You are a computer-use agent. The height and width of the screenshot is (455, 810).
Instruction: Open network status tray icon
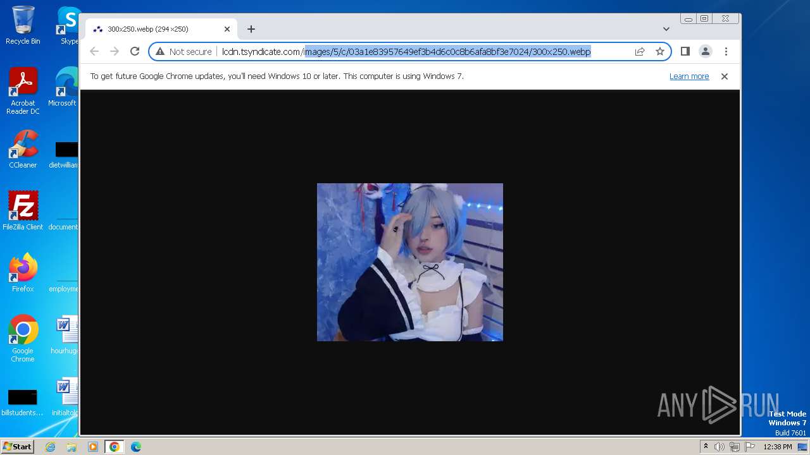click(735, 447)
